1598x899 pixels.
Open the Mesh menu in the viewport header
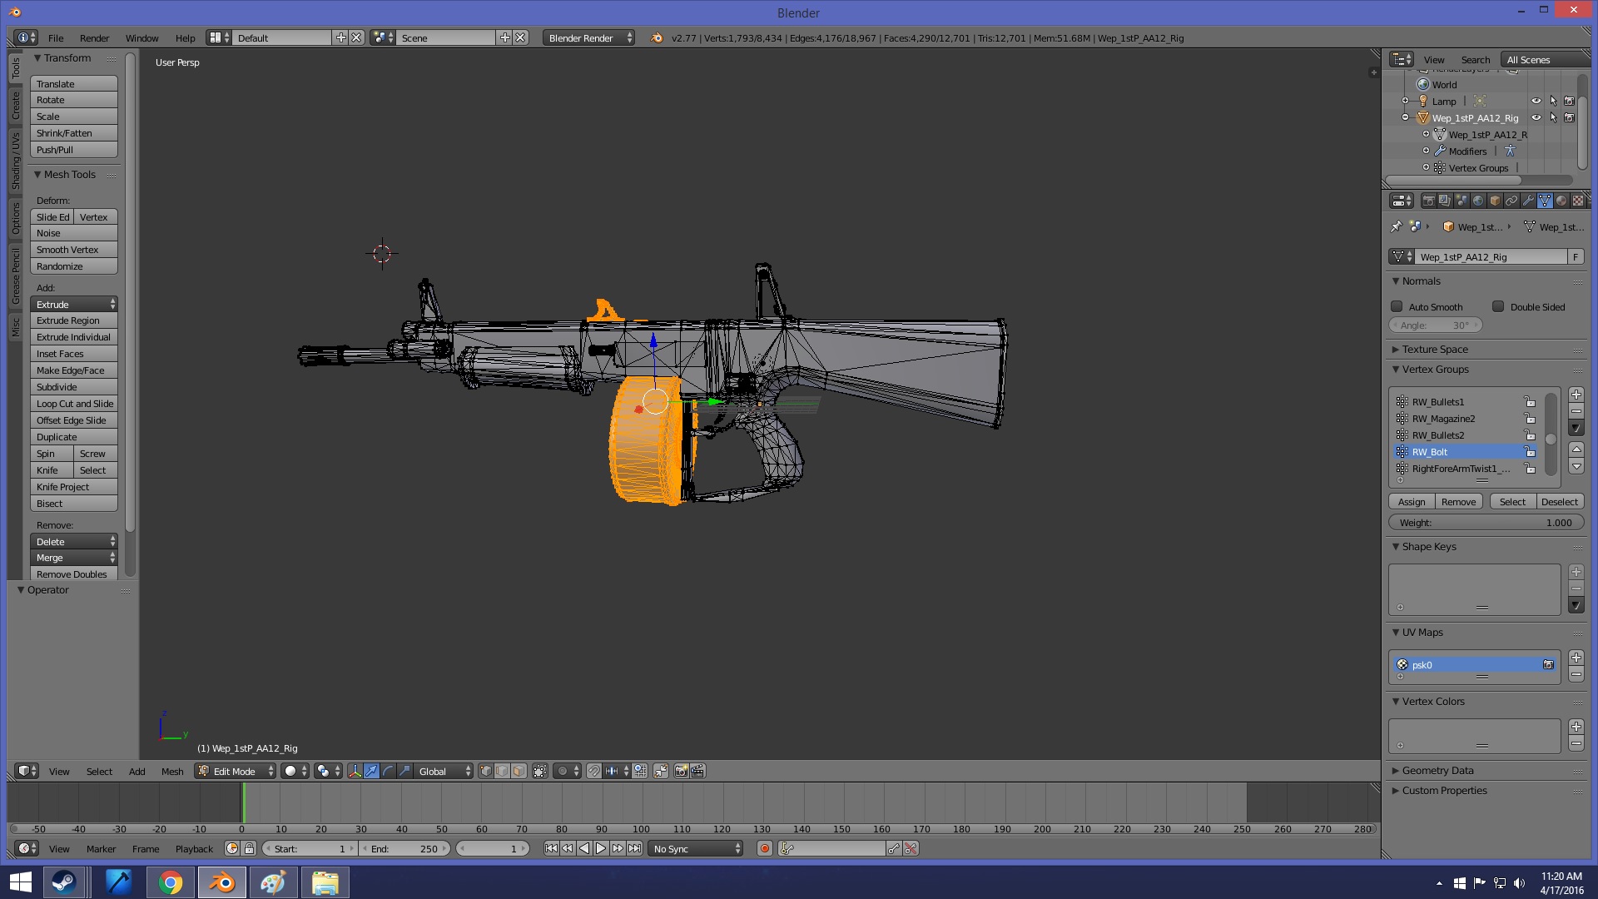pos(172,772)
